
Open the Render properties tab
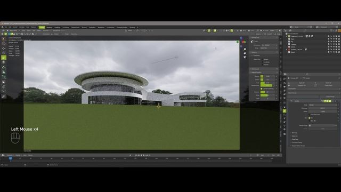click(x=285, y=83)
